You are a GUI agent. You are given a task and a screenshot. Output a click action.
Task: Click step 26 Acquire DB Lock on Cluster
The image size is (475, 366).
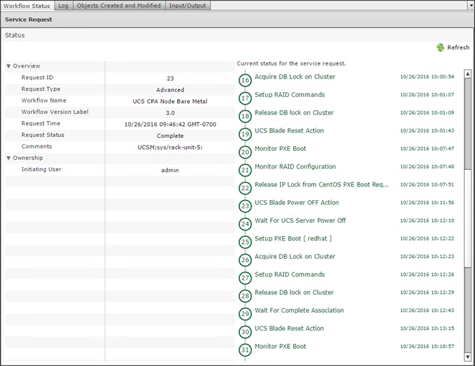(295, 257)
